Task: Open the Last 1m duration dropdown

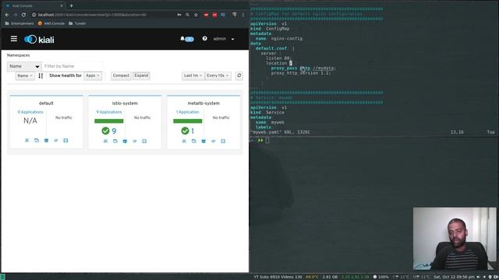Action: (x=193, y=75)
